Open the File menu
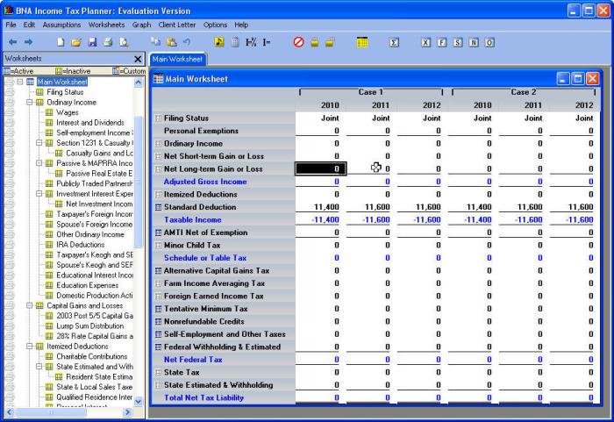 (11, 25)
